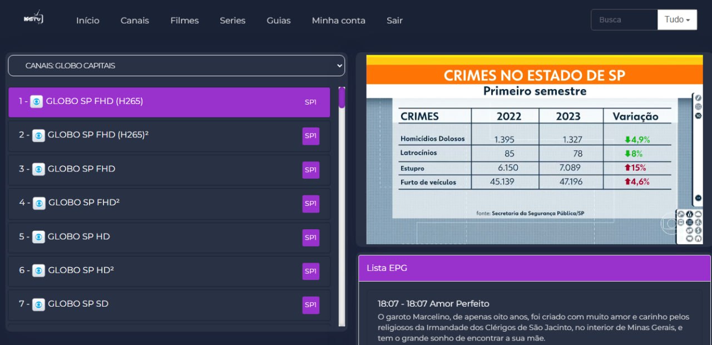Navigate to the Series menu

tap(232, 20)
